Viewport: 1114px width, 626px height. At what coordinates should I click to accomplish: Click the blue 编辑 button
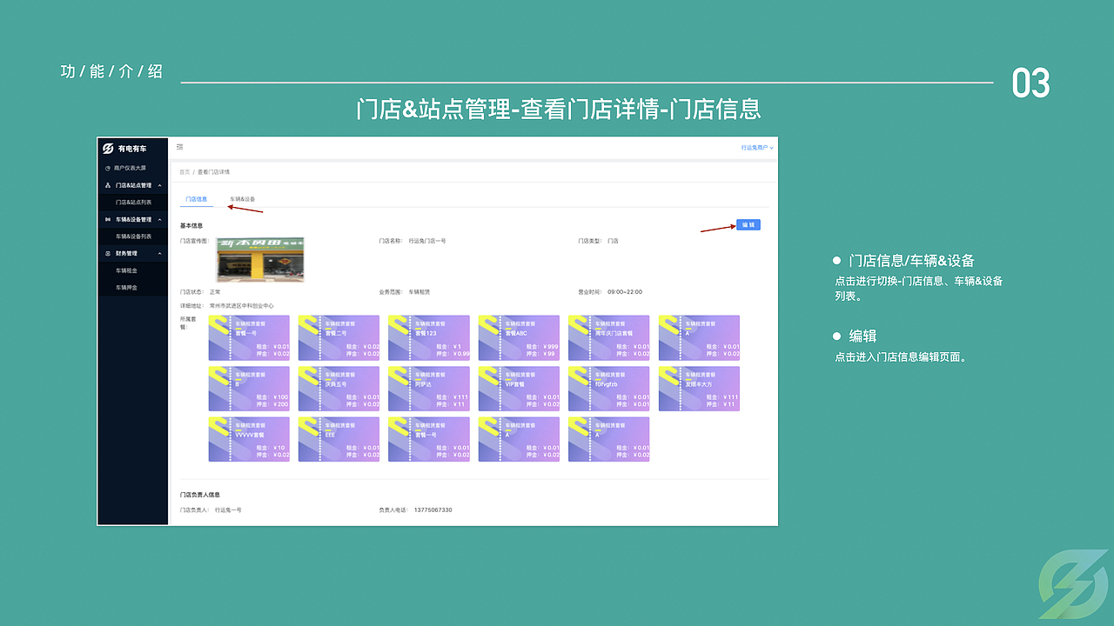coord(747,224)
